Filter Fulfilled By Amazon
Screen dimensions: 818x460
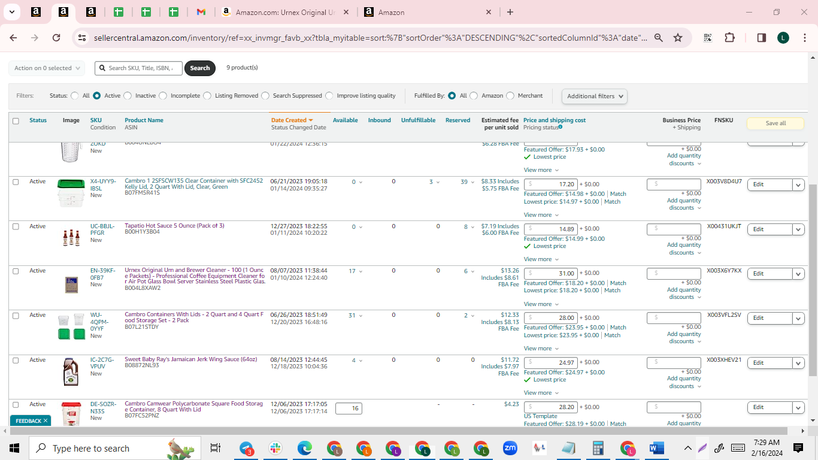coord(474,96)
